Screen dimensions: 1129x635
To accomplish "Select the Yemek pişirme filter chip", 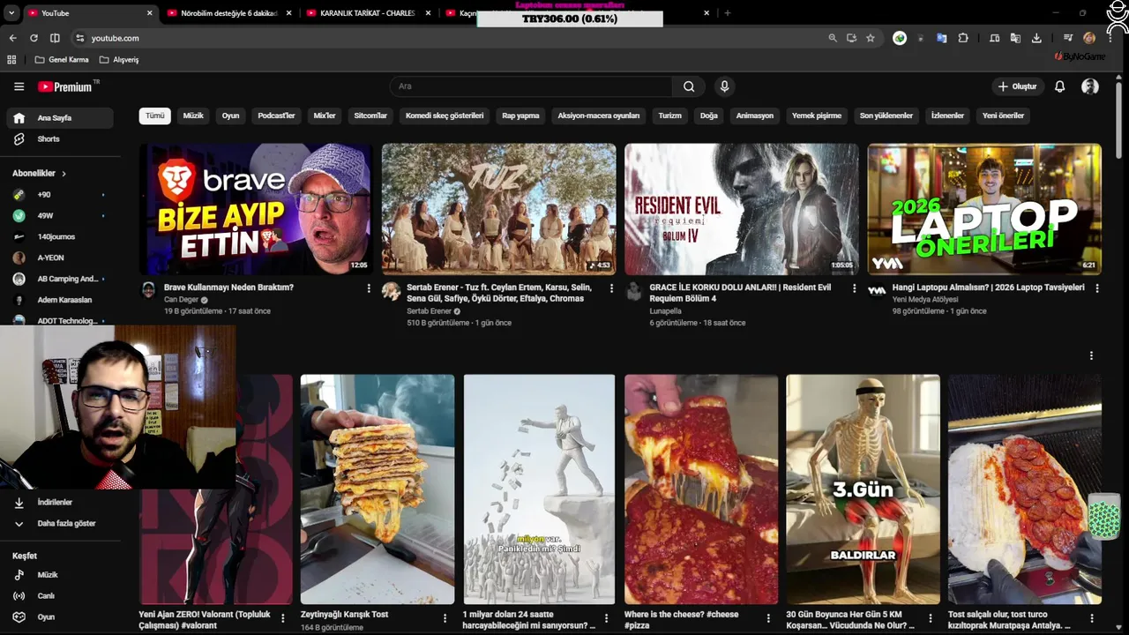I will [817, 116].
